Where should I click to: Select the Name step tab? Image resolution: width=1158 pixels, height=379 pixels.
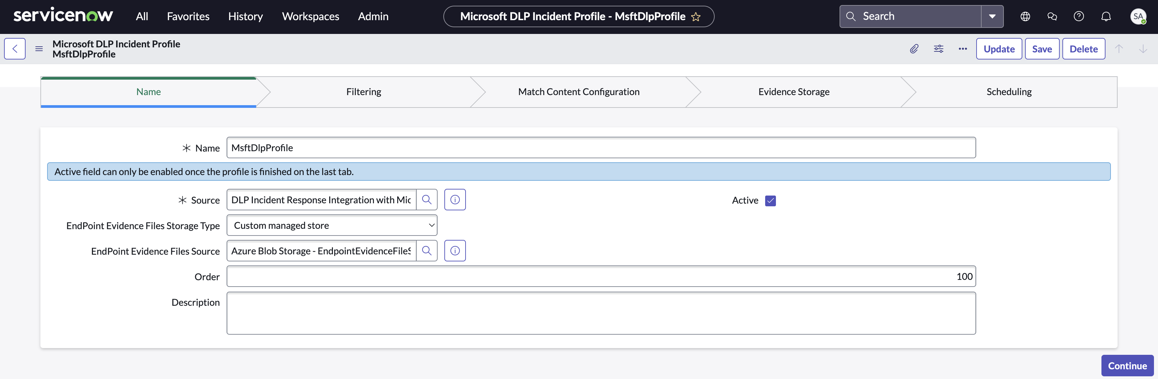(148, 92)
